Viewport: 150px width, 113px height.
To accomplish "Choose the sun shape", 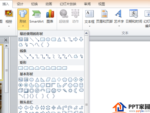I will [70, 91].
